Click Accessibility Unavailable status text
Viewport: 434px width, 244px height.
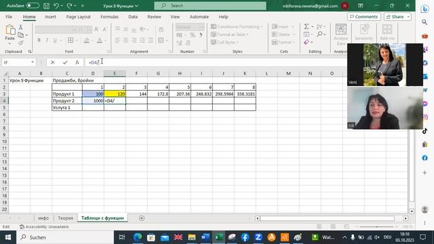[44, 227]
